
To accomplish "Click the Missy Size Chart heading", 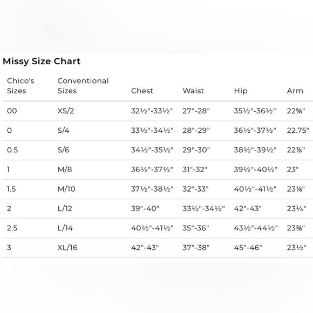I will point(42,62).
